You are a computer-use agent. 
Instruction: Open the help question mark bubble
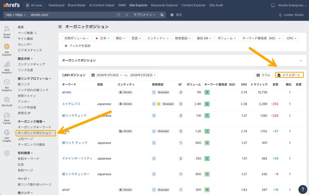point(303,189)
